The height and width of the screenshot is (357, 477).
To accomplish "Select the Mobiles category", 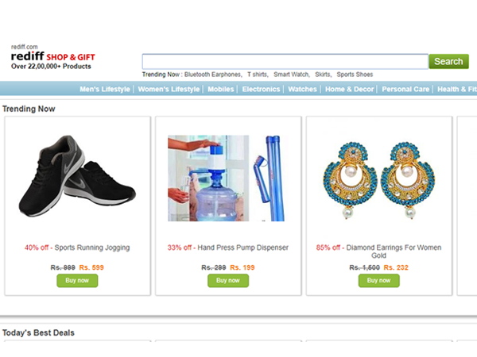I will [x=221, y=89].
